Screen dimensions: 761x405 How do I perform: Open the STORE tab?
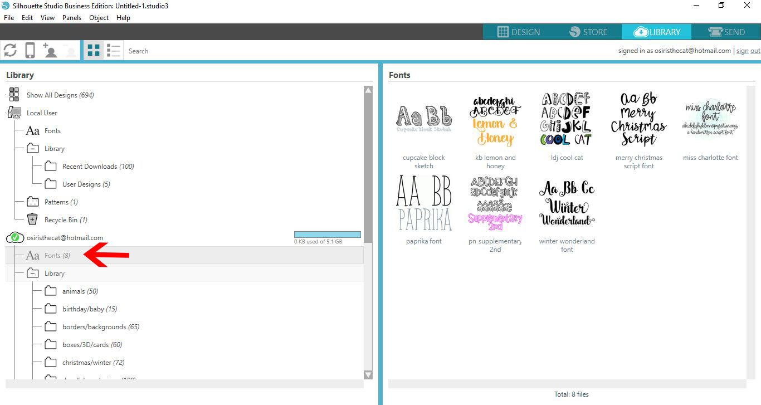click(x=588, y=32)
